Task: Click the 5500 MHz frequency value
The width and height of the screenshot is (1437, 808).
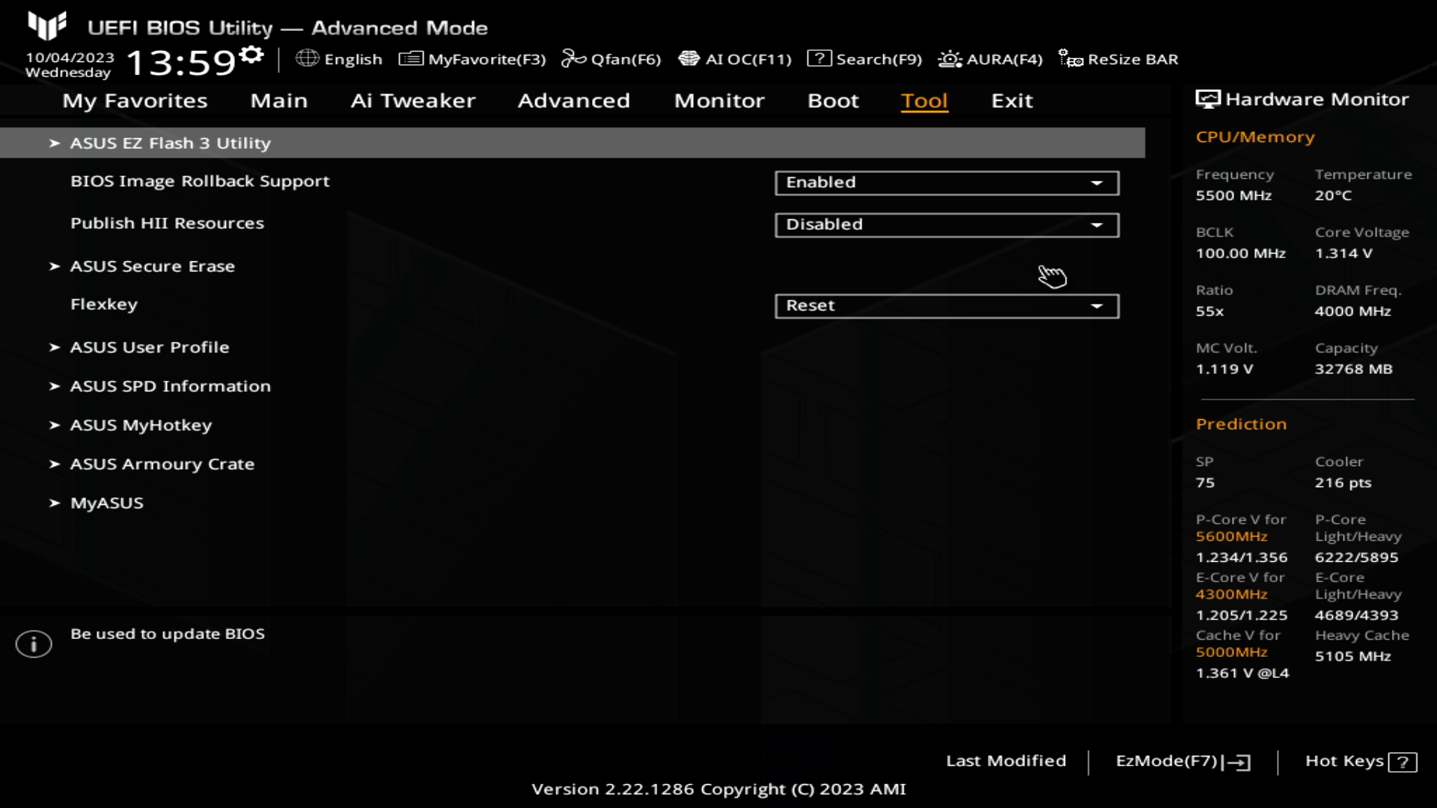Action: tap(1233, 195)
